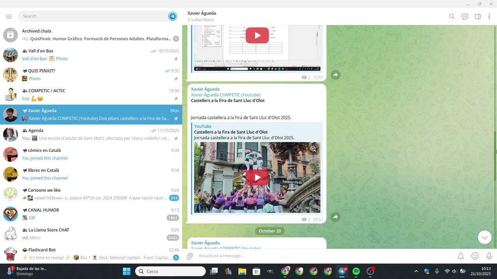This screenshot has width=497, height=279.
Task: Open the La Llama Store CHAT group
Action: pos(91,234)
